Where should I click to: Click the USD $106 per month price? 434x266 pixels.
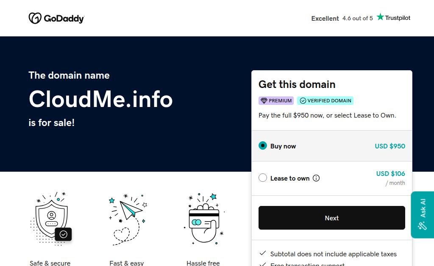[x=390, y=178]
